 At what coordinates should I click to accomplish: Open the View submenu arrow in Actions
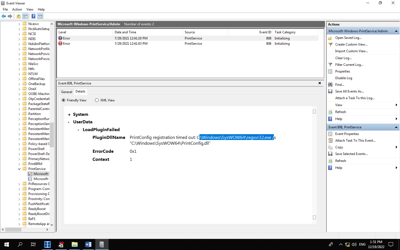[x=396, y=105]
